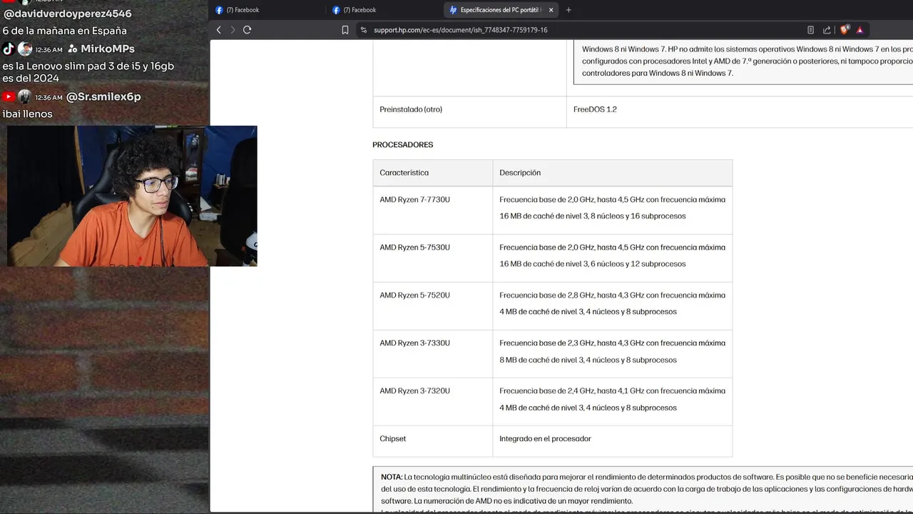Screen dimensions: 913x514
Task: Open the Brave Shields lion icon
Action: [x=845, y=30]
